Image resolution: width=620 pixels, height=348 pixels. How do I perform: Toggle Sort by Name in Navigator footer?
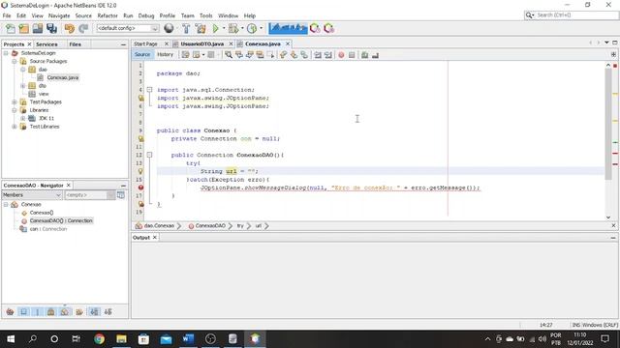pos(94,311)
